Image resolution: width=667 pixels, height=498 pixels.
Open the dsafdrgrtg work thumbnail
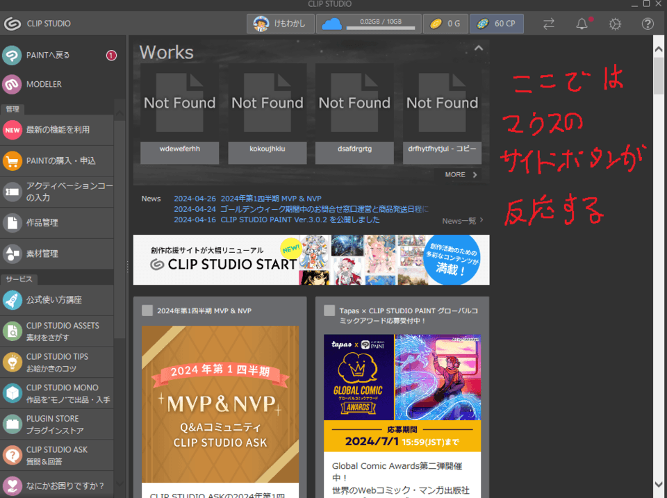(x=354, y=113)
